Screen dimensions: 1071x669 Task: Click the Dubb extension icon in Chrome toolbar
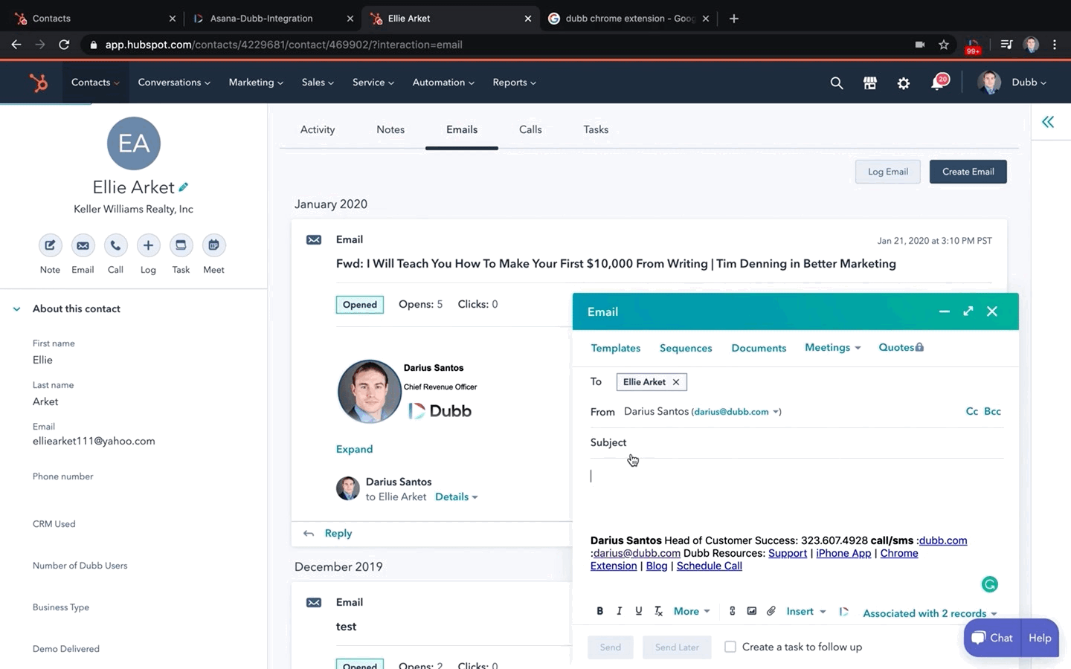973,45
